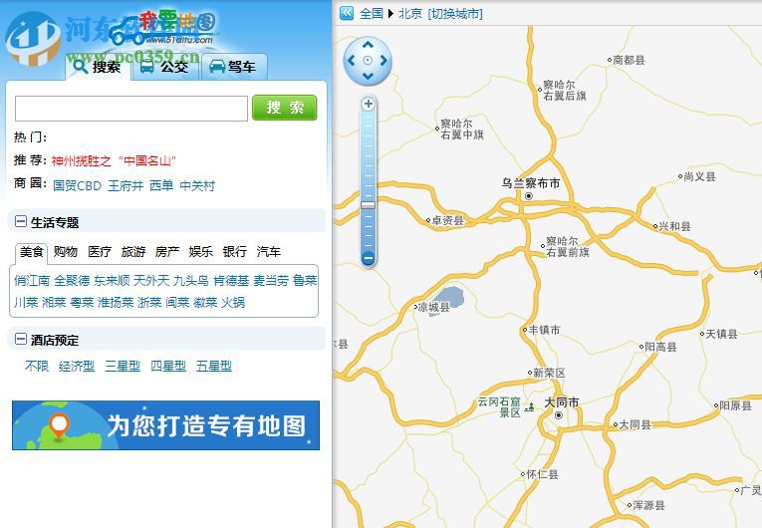The image size is (762, 528).
Task: Open the recommended 神州揽胜之“中国名山” link
Action: point(114,160)
